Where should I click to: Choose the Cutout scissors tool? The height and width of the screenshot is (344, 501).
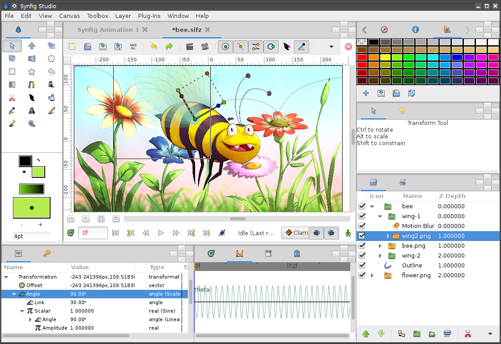[12, 97]
